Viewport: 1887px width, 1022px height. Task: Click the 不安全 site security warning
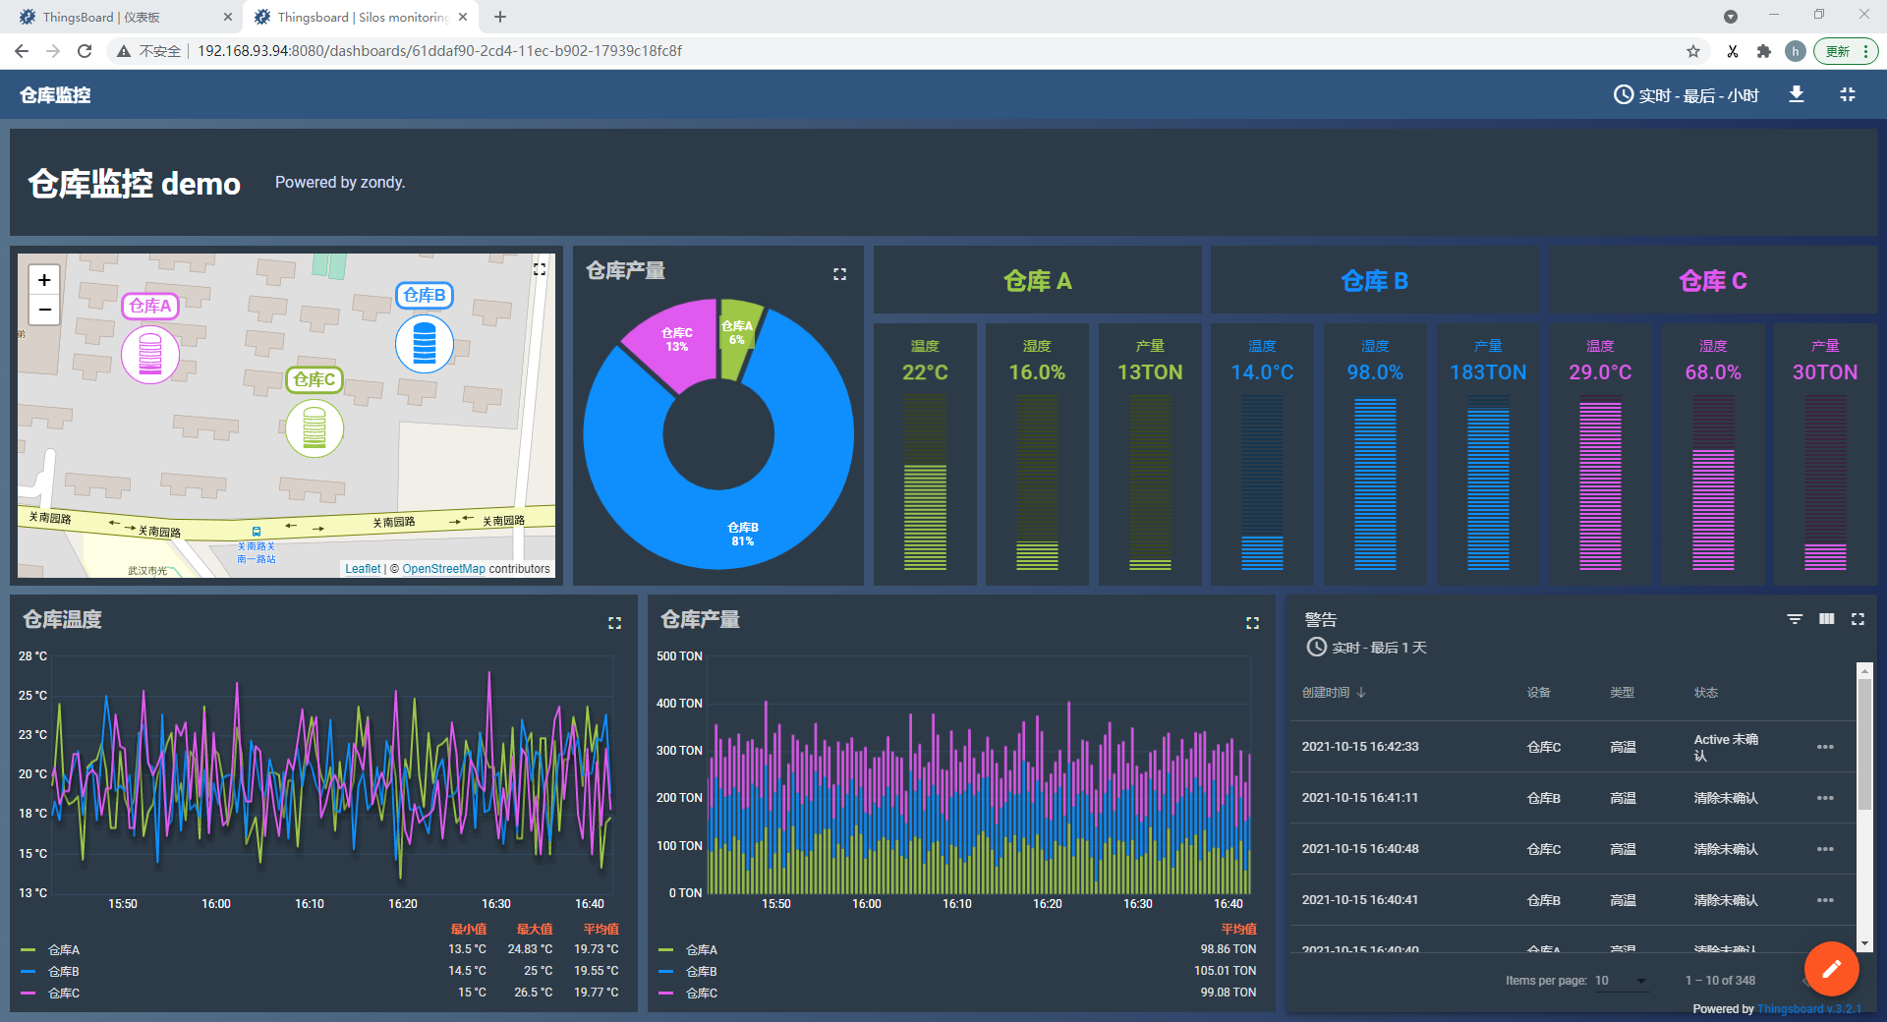148,51
